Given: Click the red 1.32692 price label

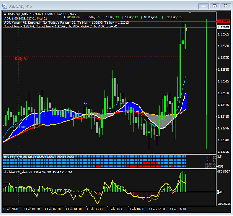Looking at the screenshot, I should click(223, 21).
